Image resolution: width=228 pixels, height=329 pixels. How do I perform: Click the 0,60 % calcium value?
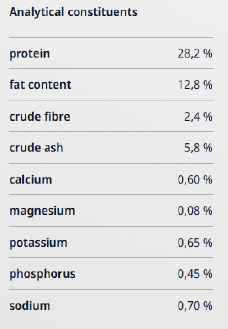[195, 180]
